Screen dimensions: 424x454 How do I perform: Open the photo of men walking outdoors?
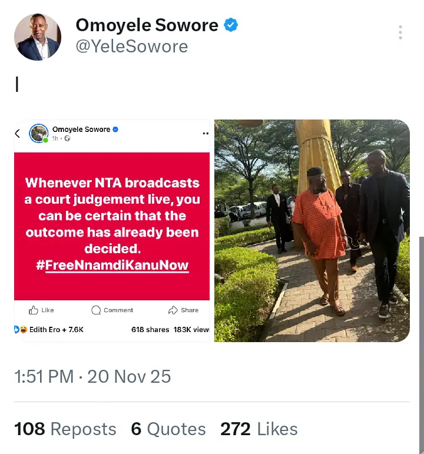pos(312,231)
